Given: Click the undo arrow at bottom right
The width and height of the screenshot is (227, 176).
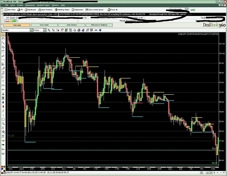Looking at the screenshot, I should pyautogui.click(x=224, y=172).
